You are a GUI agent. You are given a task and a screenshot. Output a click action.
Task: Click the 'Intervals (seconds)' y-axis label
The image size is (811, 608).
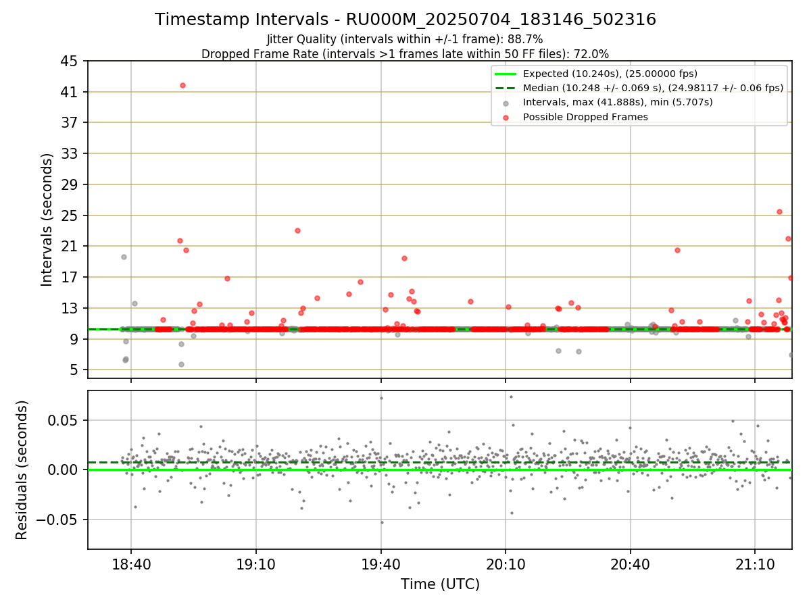tap(47, 220)
